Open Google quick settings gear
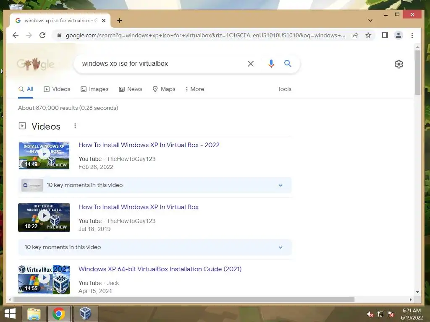The image size is (430, 322). 399,64
